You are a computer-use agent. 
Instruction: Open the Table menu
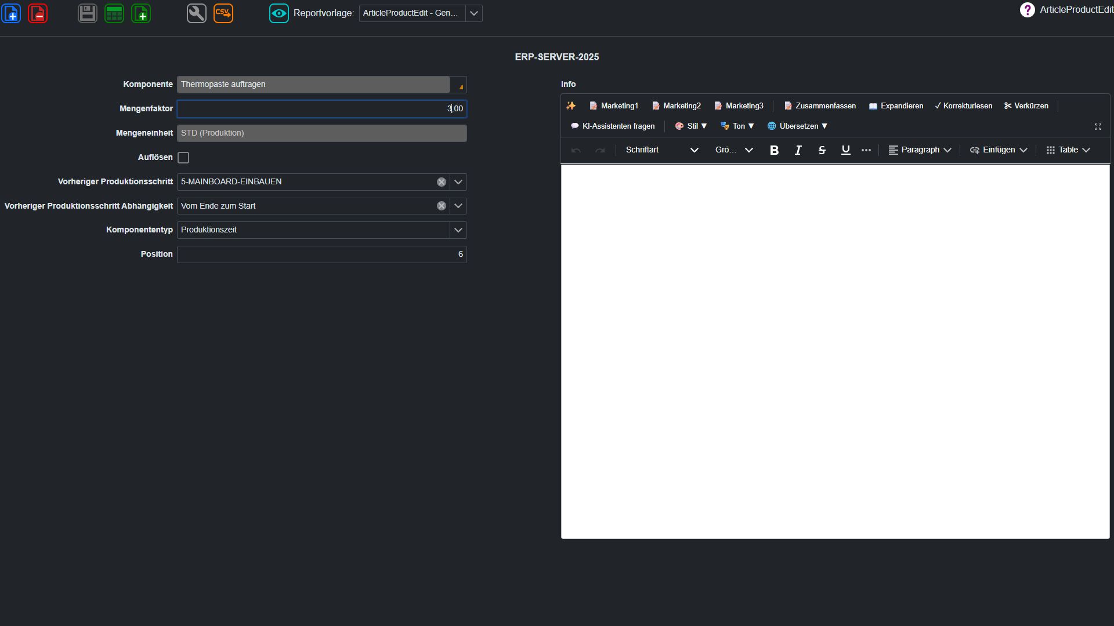[1068, 150]
